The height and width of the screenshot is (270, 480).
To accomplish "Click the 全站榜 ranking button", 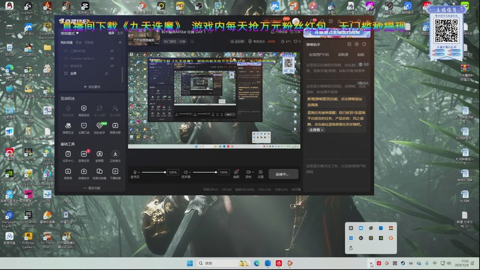I will click(237, 41).
